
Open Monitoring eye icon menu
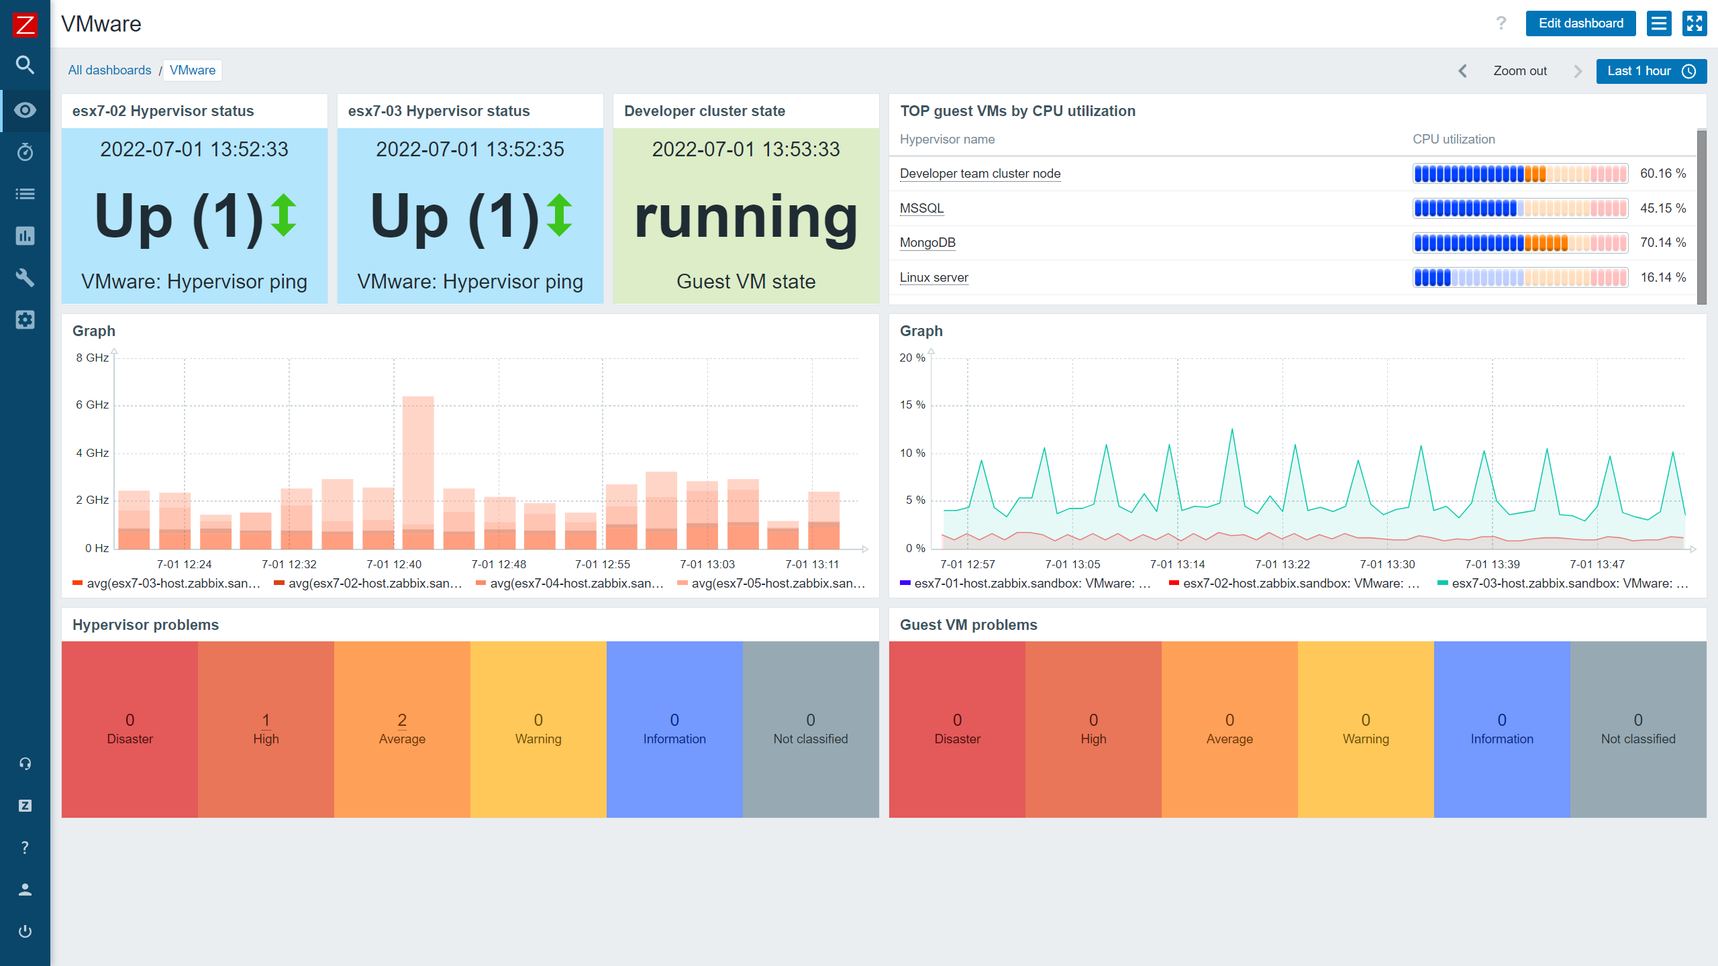coord(25,110)
